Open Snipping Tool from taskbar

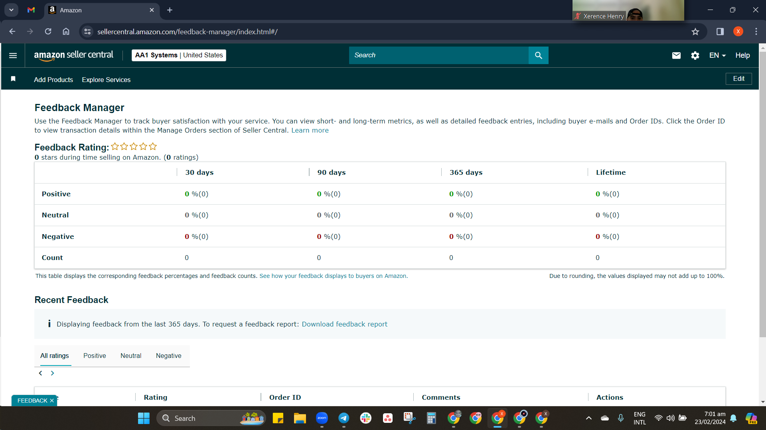pyautogui.click(x=410, y=418)
